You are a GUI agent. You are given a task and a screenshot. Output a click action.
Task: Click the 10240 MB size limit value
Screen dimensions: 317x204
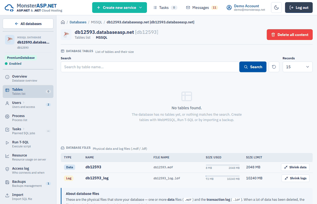click(x=254, y=178)
